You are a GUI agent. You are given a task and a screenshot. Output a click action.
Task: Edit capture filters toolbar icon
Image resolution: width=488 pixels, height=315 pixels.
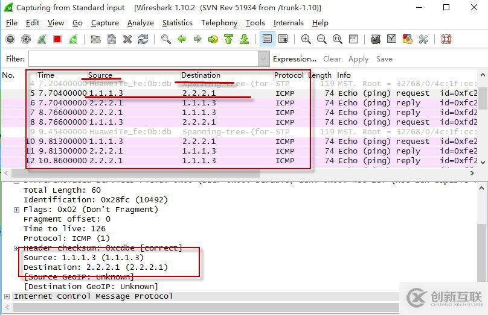click(376, 39)
